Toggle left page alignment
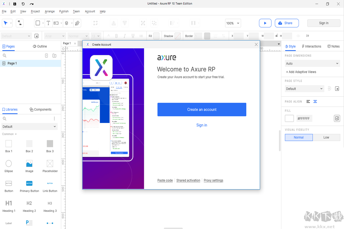The height and width of the screenshot is (229, 344). tap(308, 101)
